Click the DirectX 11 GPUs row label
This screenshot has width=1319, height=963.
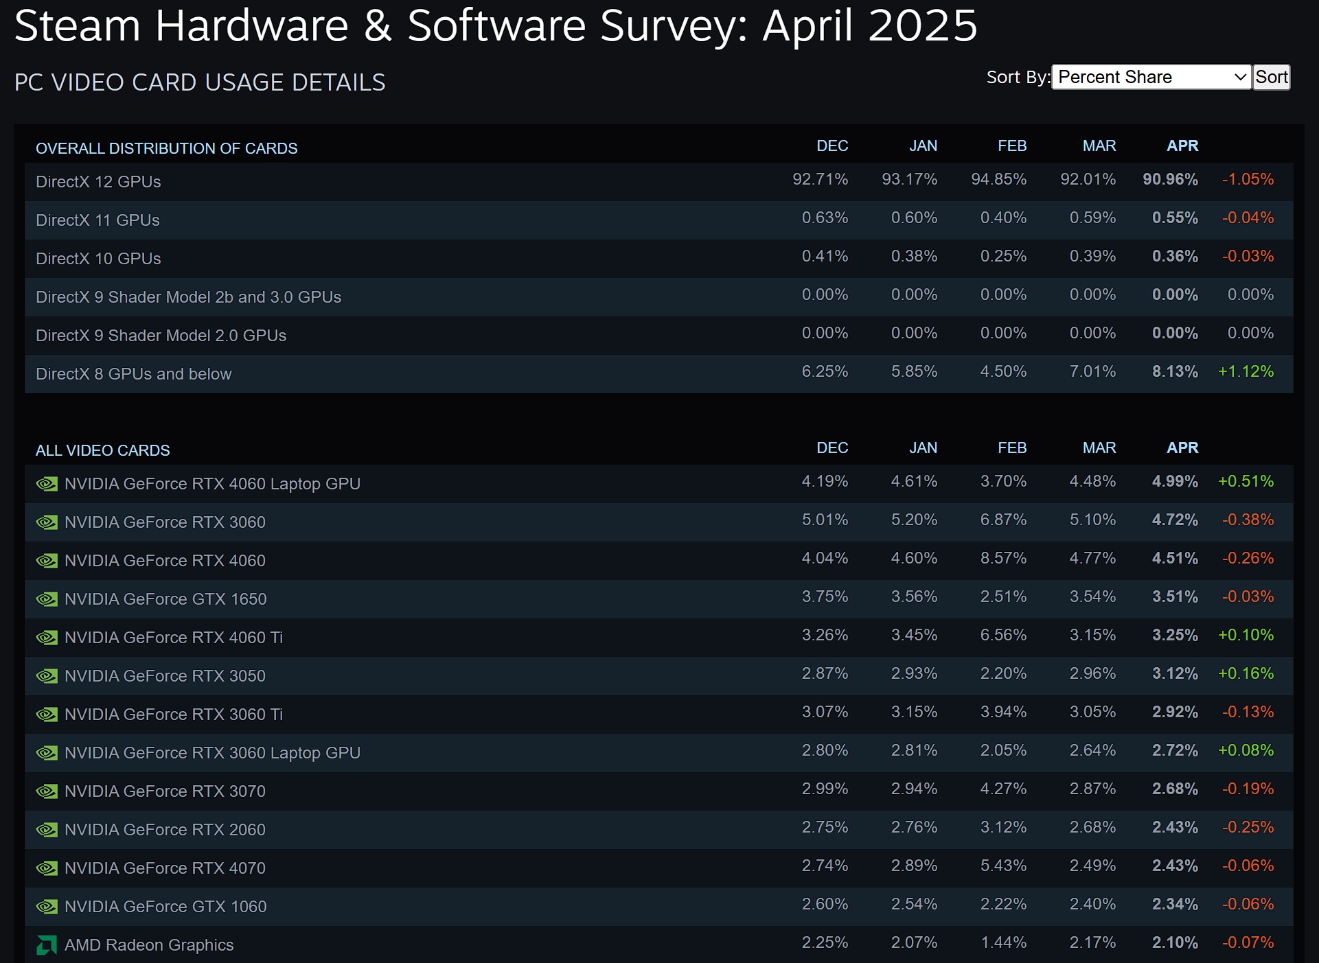tap(98, 220)
